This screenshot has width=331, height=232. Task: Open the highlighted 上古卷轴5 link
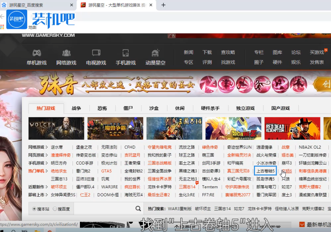(265, 171)
